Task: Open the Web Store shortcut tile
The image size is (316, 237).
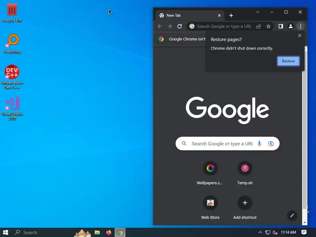Action: 210,208
